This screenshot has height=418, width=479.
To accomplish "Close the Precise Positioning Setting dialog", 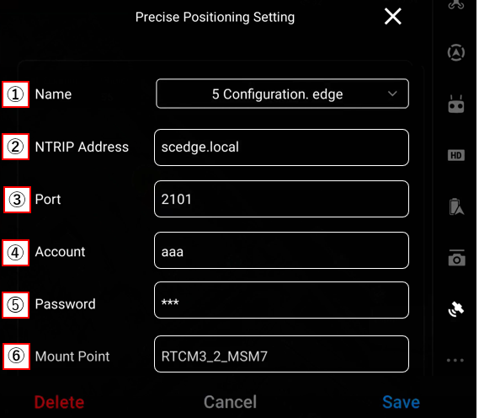I will pyautogui.click(x=393, y=16).
